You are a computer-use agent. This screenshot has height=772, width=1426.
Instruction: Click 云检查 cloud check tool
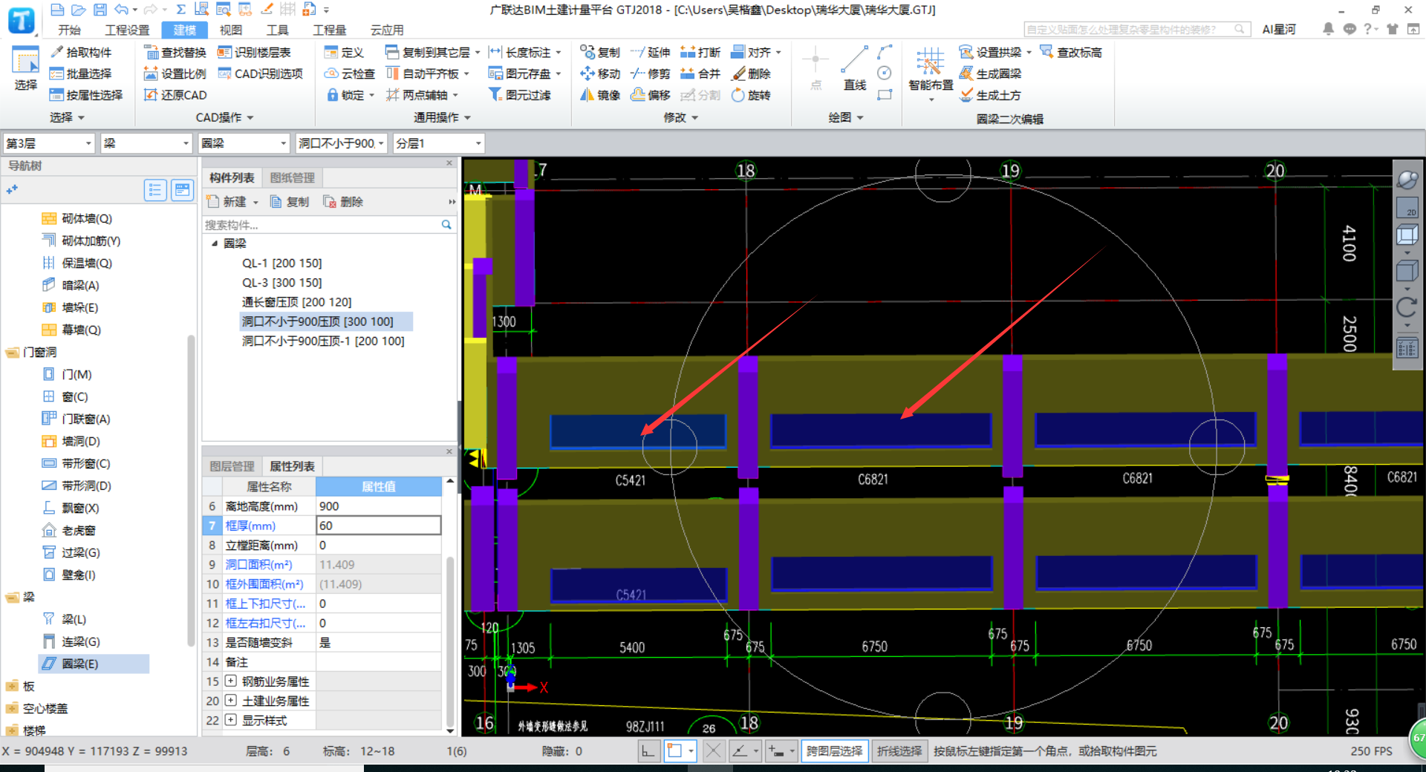click(350, 73)
